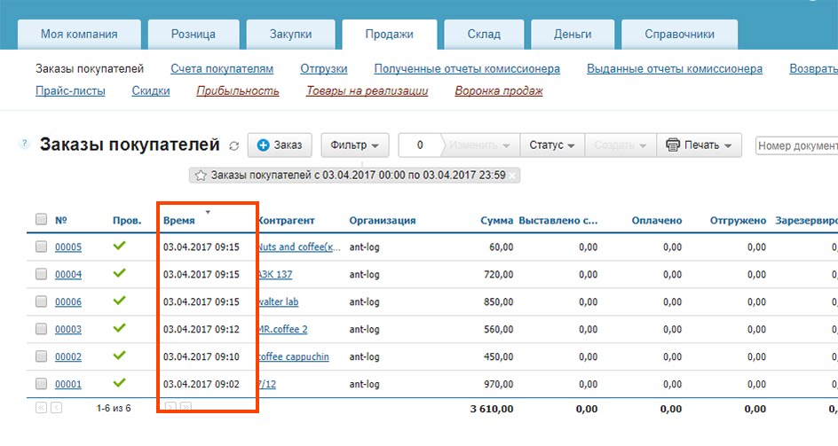Check the box for order 00004
Image resolution: width=838 pixels, height=446 pixels.
click(41, 274)
